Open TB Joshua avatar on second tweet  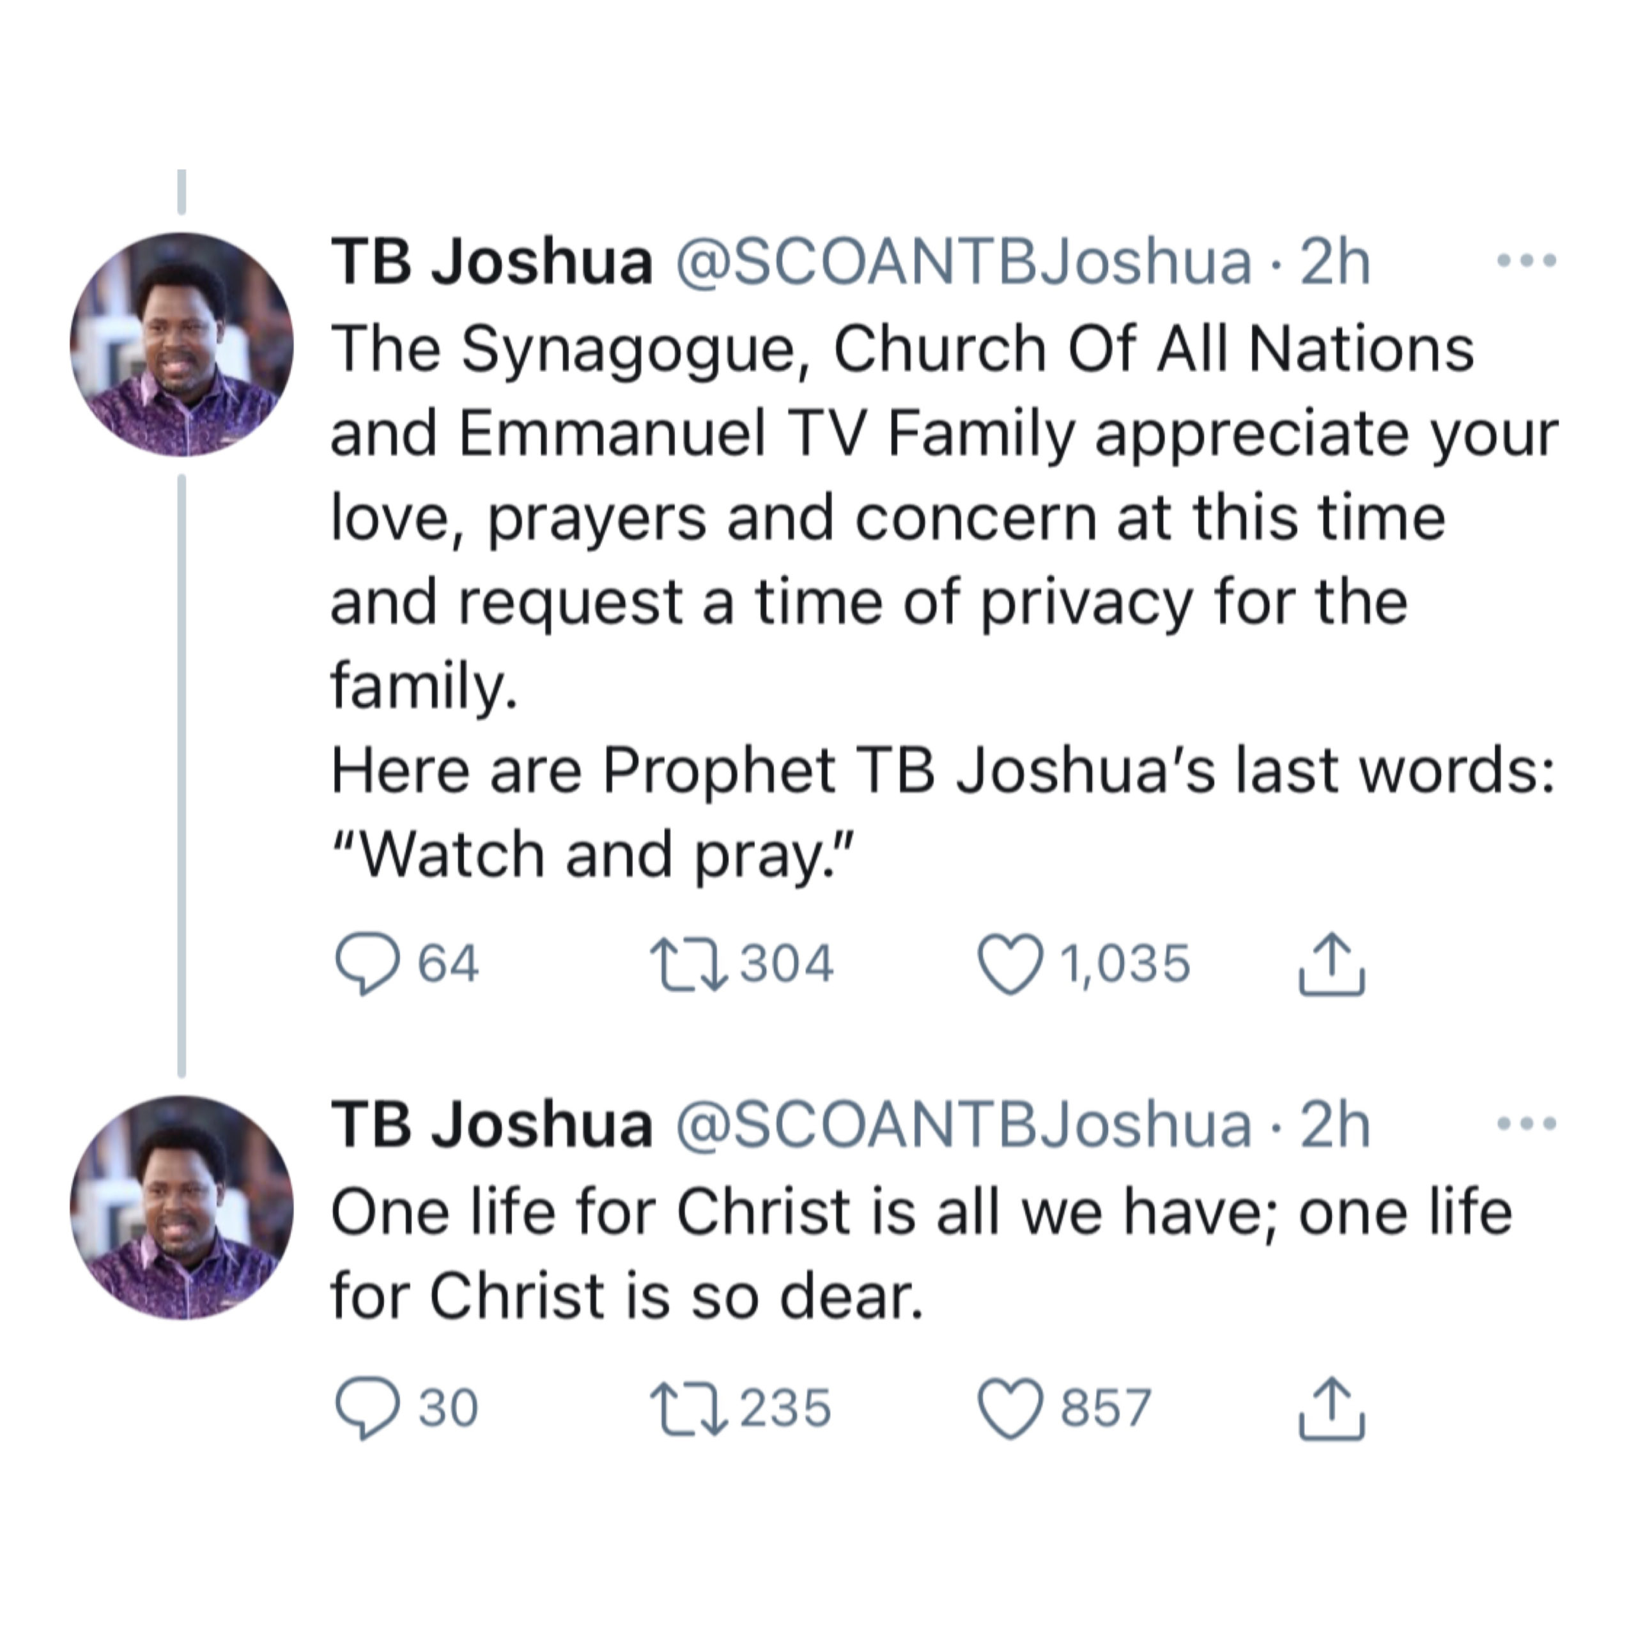coord(181,1208)
